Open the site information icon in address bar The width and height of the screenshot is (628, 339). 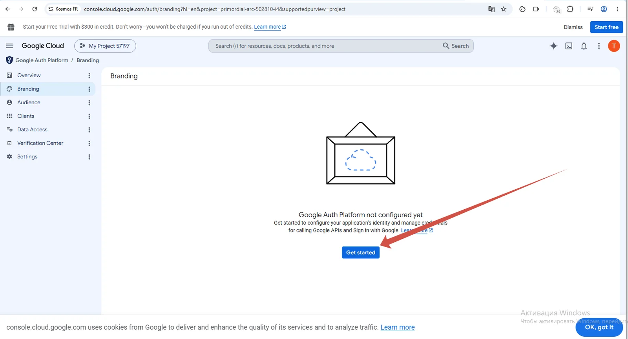click(51, 9)
